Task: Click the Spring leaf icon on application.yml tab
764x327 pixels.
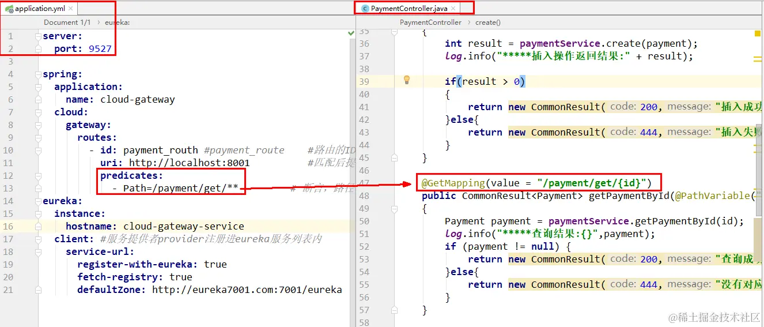Action: 9,9
